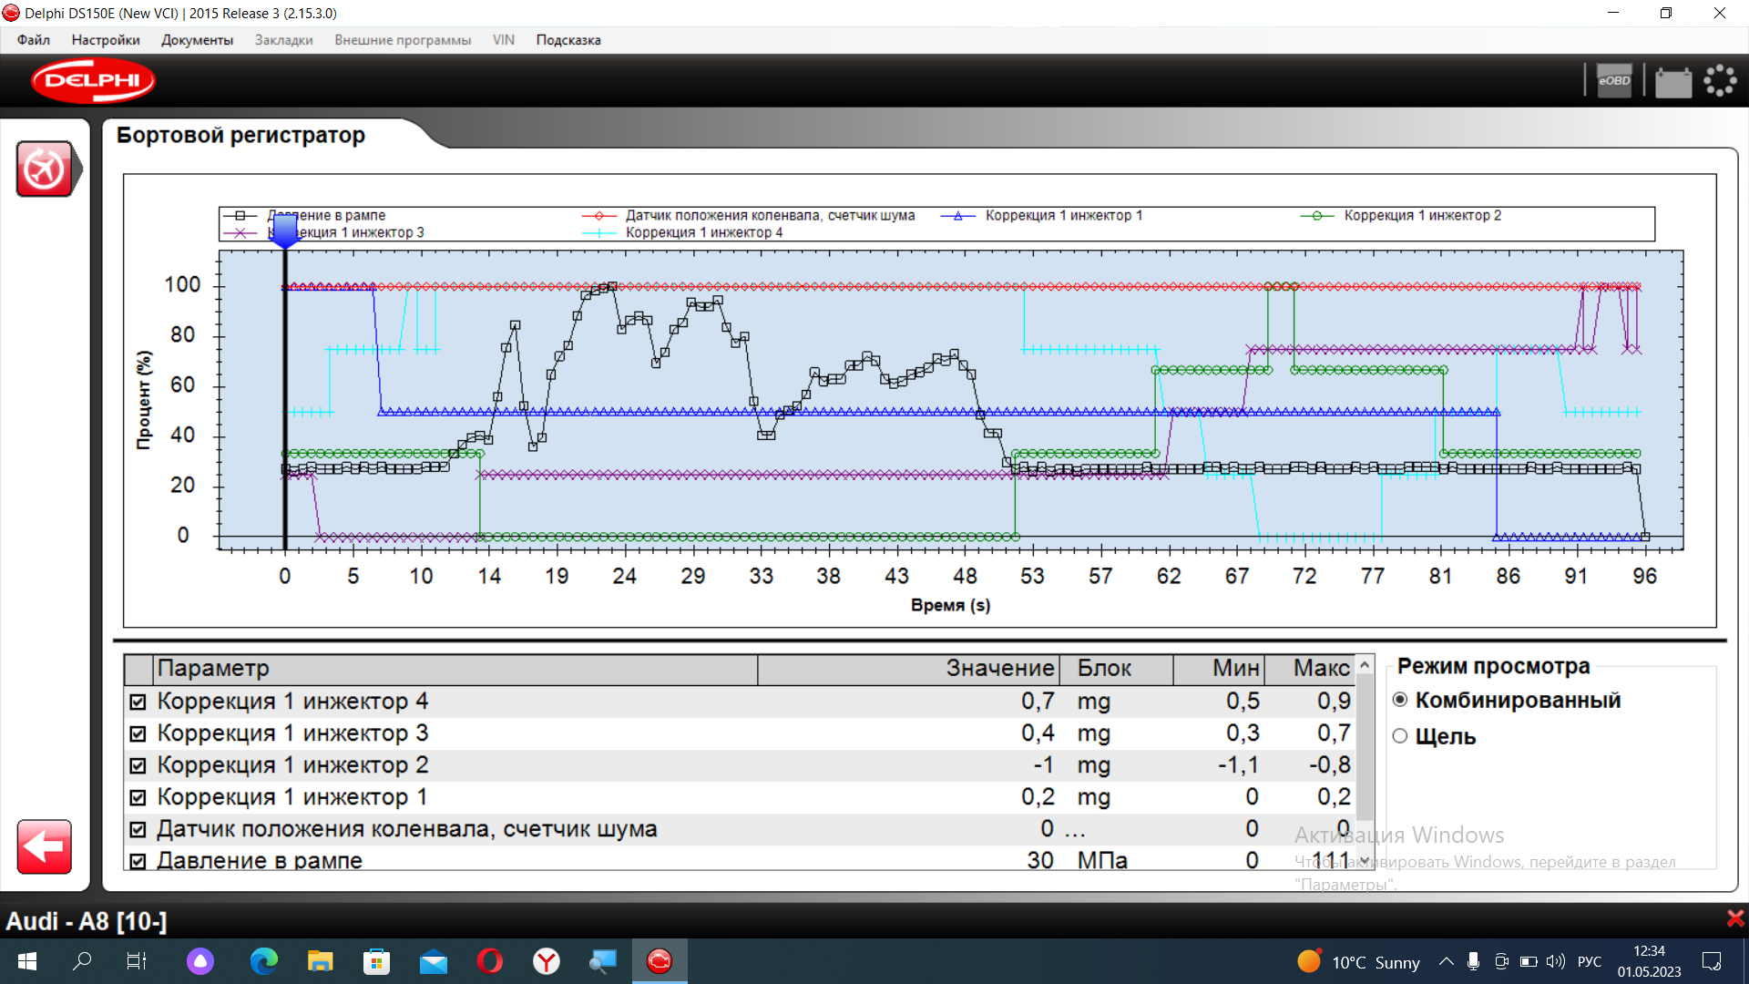Uncheck Коррекция 1 инжектор 3 checkbox
This screenshot has width=1749, height=984.
(138, 733)
